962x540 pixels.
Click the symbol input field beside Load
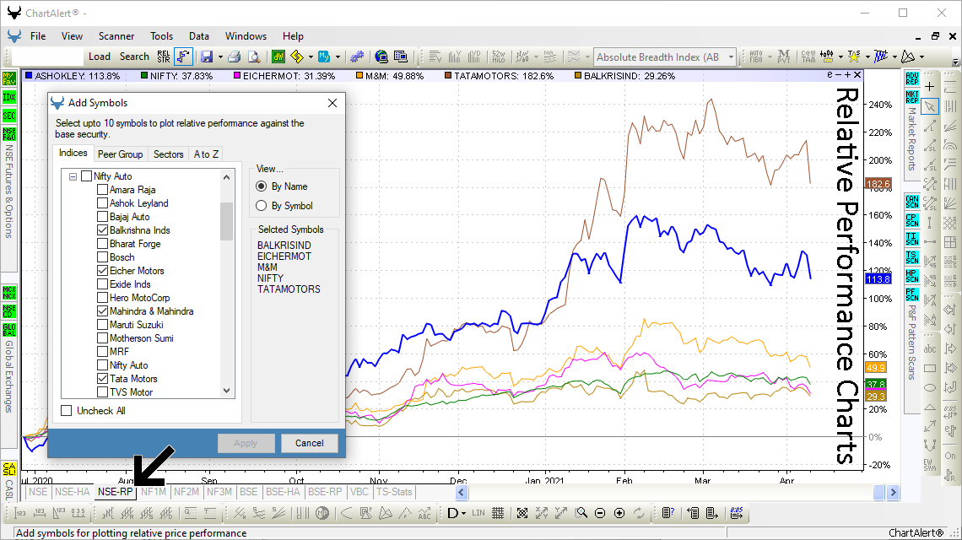[48, 57]
